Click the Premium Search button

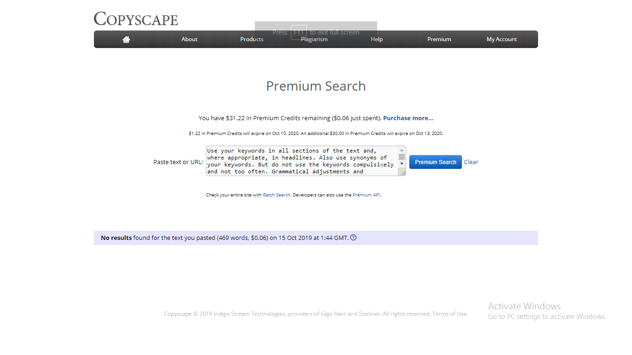point(435,162)
